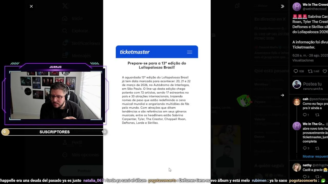Click your avatar beside reply field
The height and width of the screenshot is (184, 328).
[x=297, y=84]
